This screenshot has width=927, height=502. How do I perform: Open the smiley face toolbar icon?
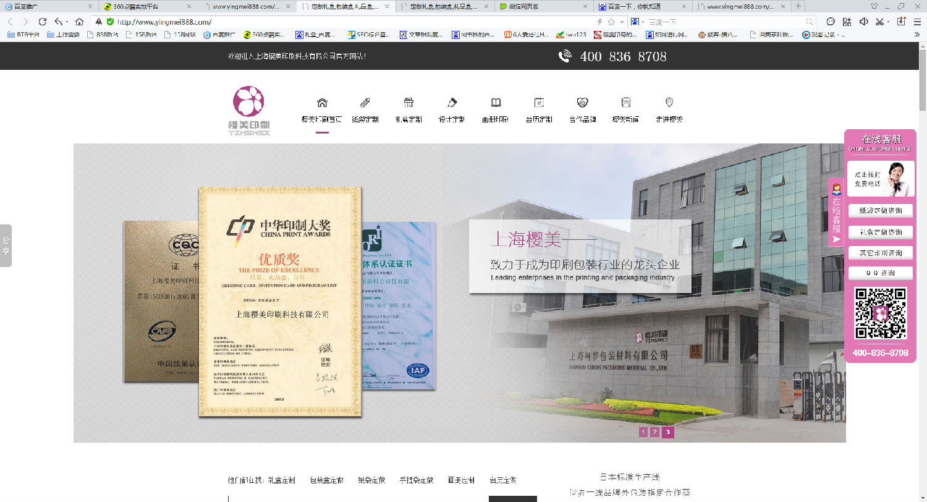tap(831, 22)
